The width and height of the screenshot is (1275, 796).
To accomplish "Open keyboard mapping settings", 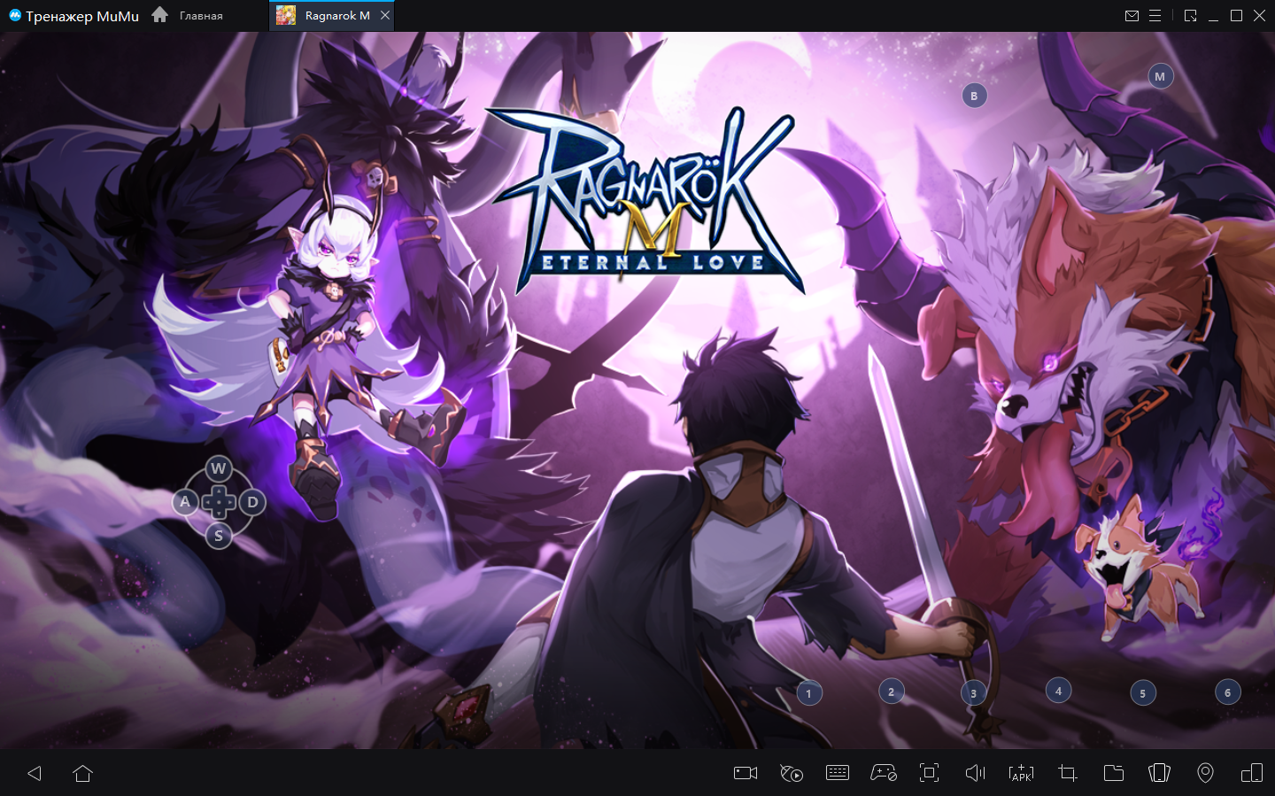I will point(838,773).
